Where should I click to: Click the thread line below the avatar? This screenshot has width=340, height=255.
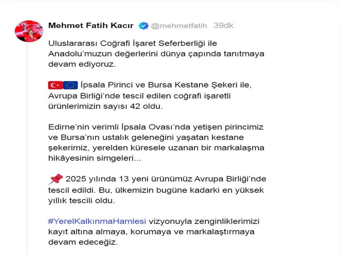click(x=27, y=151)
